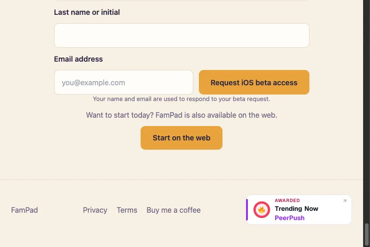
Task: Click the external-link arrow icon on award badge
Action: click(x=345, y=201)
